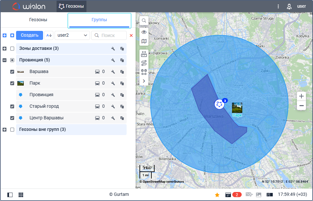Viewport: 313px width, 201px height.
Task: Uncheck the Старый город geofence checkbox
Action: (12, 106)
